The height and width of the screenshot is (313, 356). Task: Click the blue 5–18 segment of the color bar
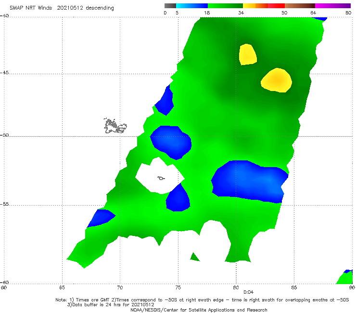[x=192, y=6]
